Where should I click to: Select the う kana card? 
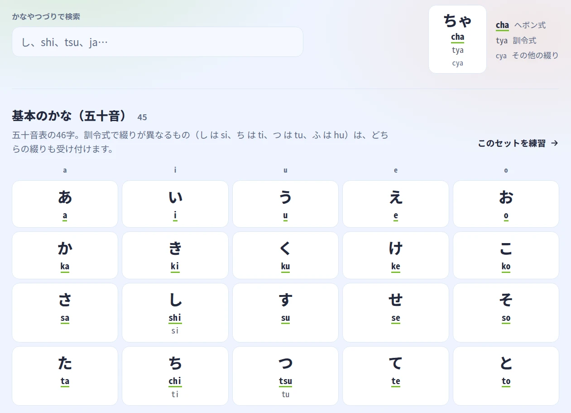click(x=285, y=204)
